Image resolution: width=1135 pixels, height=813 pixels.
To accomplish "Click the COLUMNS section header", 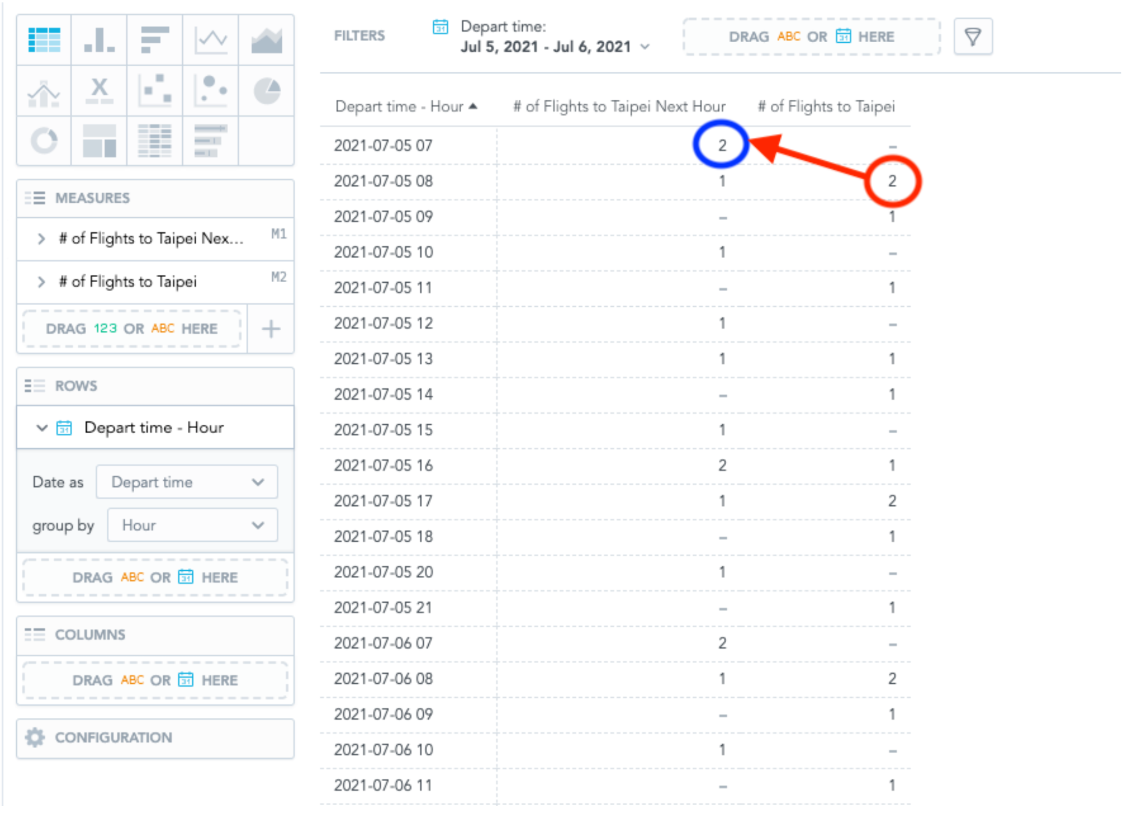I will [x=155, y=635].
